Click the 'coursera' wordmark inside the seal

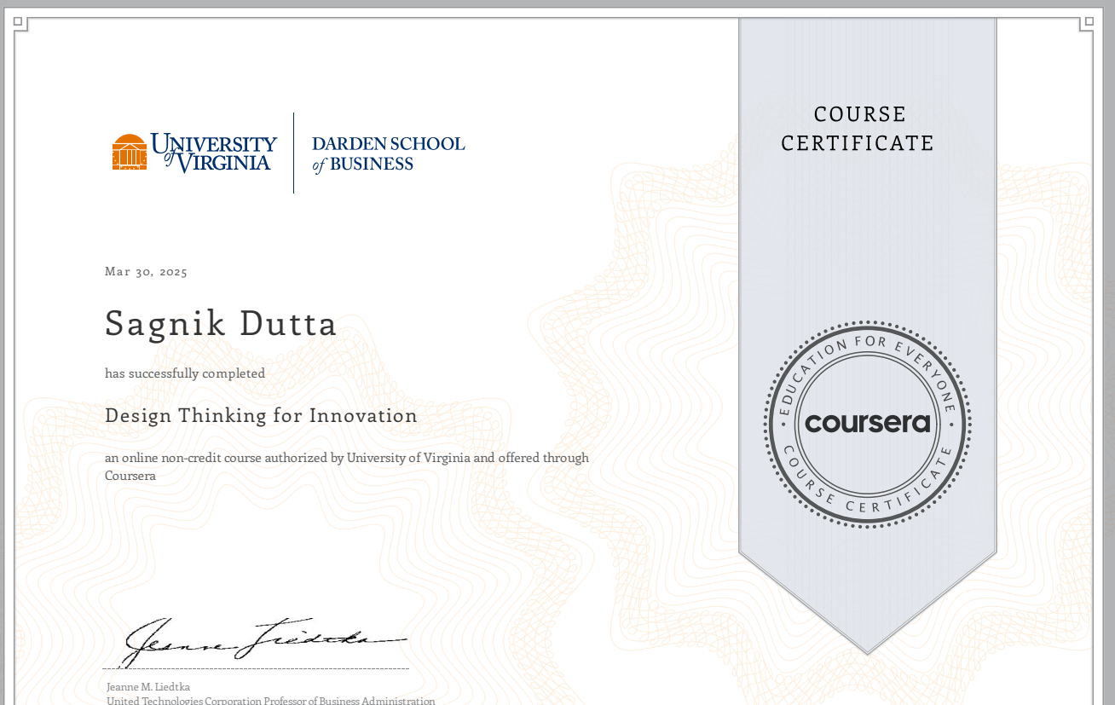pyautogui.click(x=867, y=423)
